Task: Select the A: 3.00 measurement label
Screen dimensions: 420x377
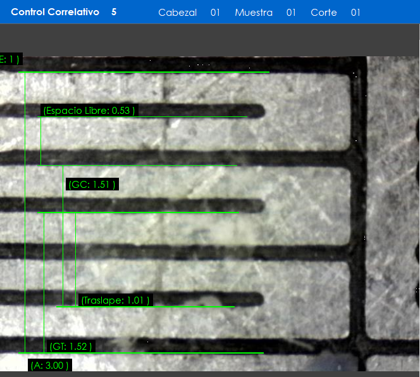Action: 49,365
